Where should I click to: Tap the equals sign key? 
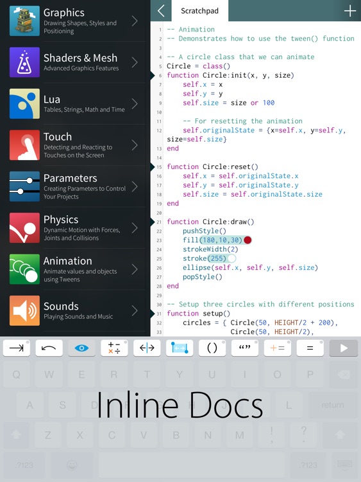click(x=310, y=348)
